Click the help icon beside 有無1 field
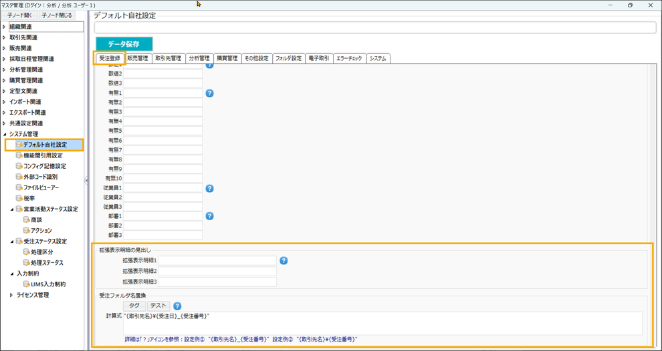 click(x=209, y=93)
